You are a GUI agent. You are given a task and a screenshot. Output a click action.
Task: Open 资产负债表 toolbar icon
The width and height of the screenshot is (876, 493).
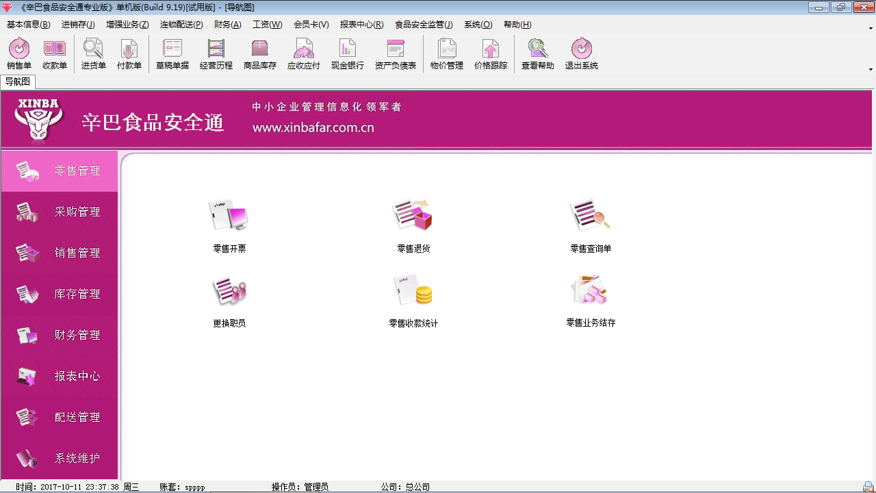(396, 54)
